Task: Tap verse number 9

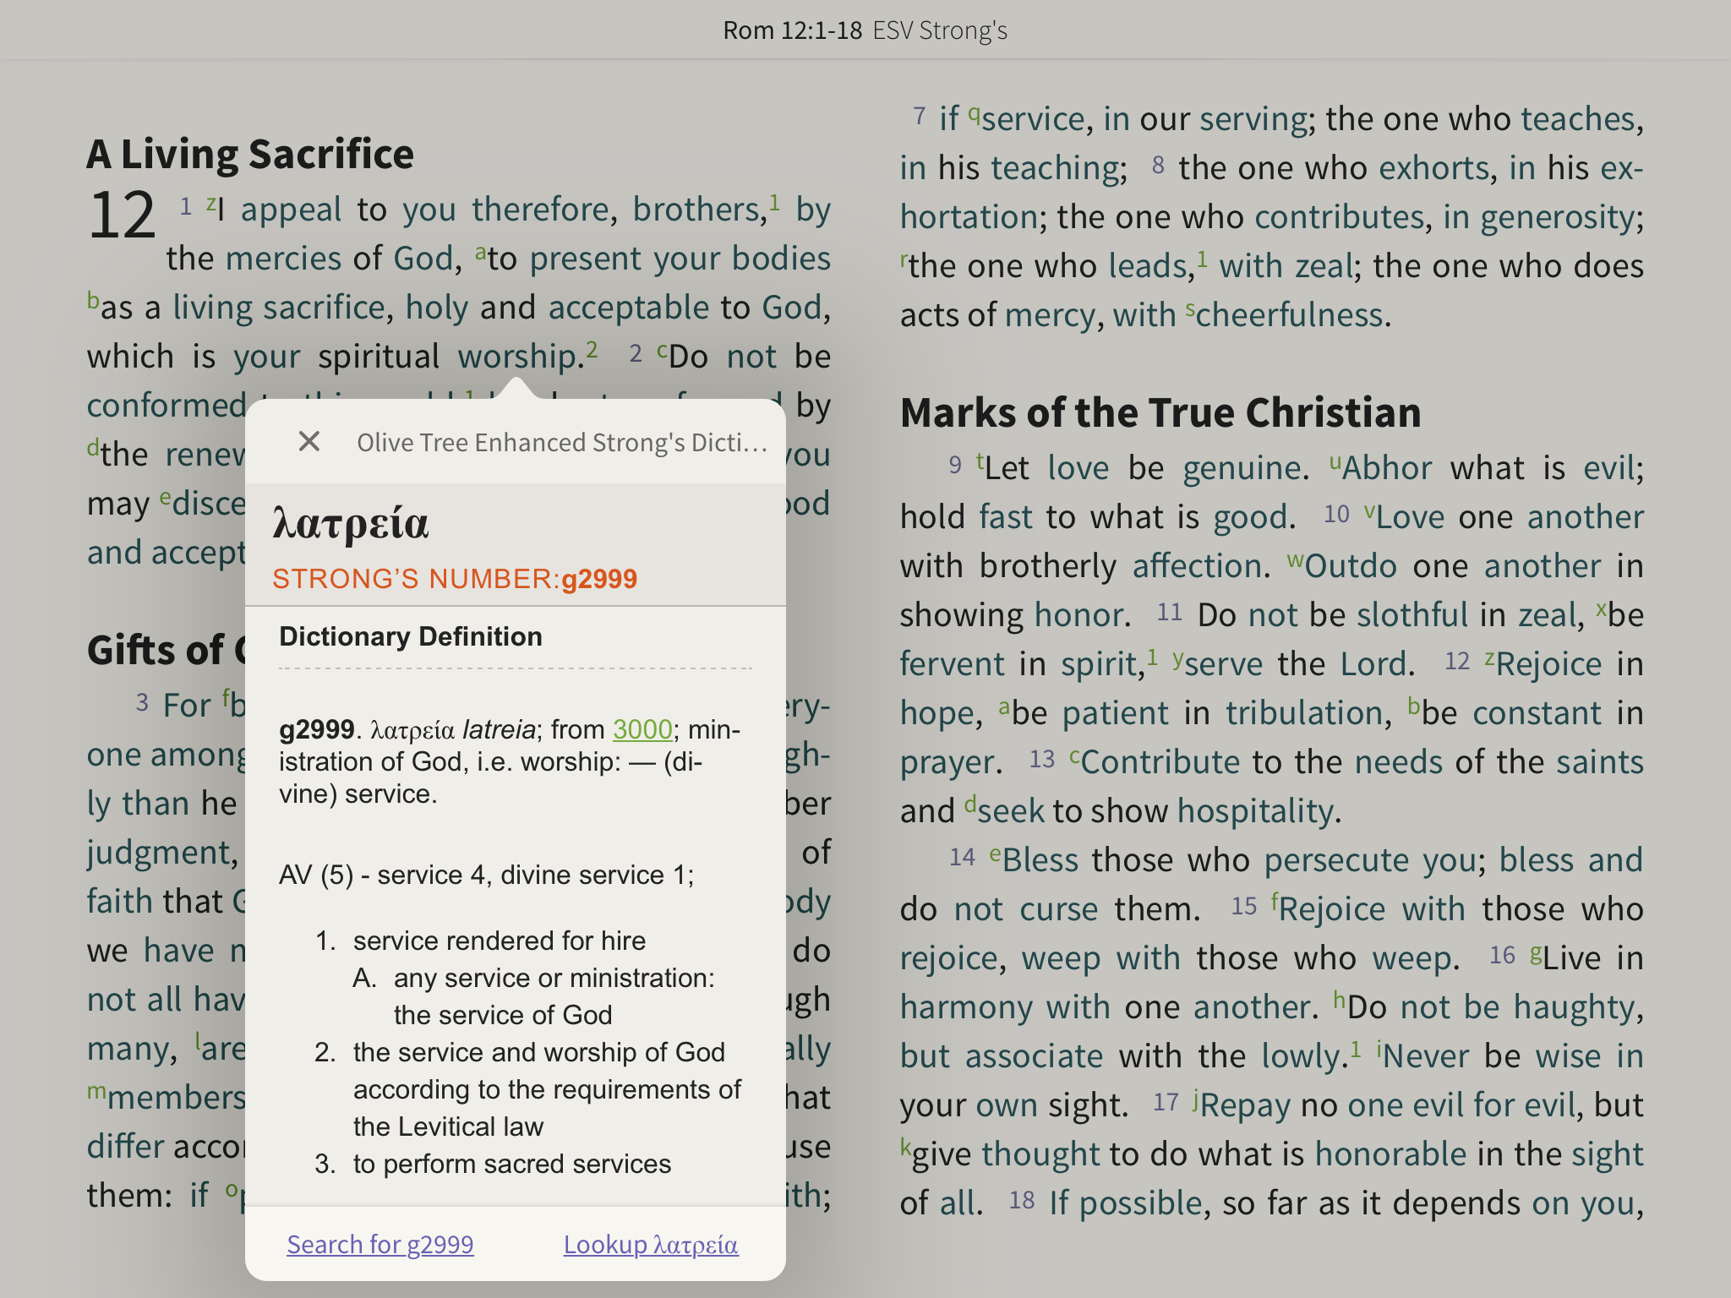Action: (955, 464)
